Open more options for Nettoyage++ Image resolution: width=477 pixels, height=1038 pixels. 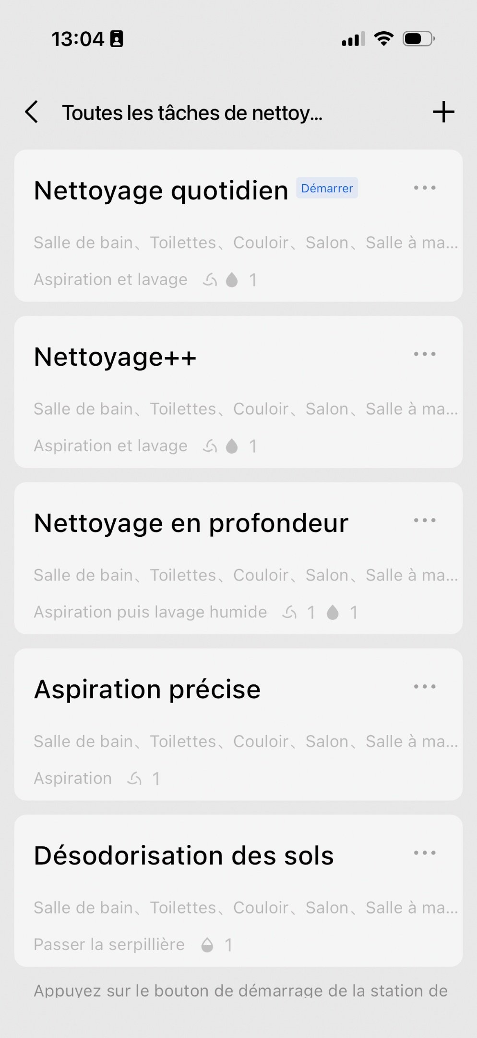425,354
